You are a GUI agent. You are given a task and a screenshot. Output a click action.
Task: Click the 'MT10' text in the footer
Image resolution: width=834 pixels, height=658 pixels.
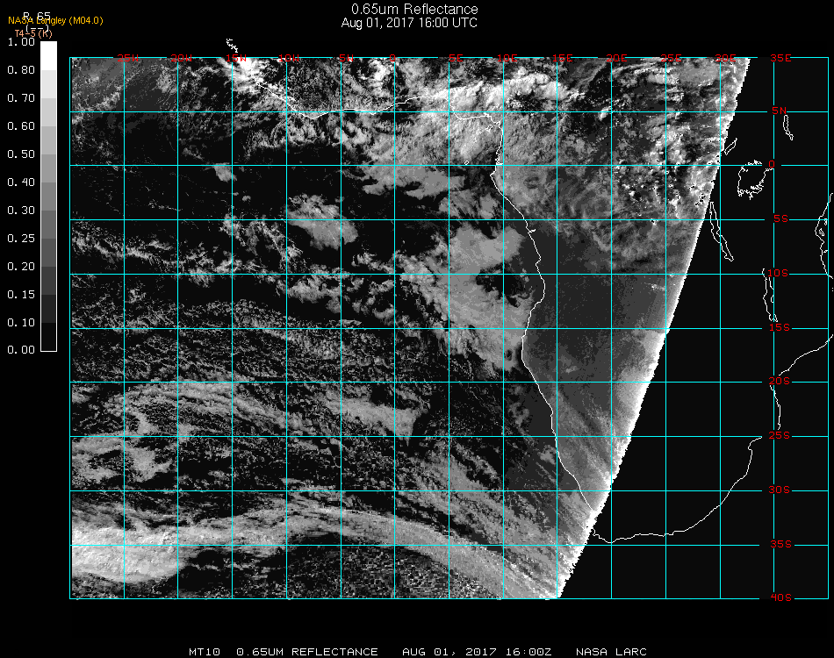pyautogui.click(x=205, y=652)
